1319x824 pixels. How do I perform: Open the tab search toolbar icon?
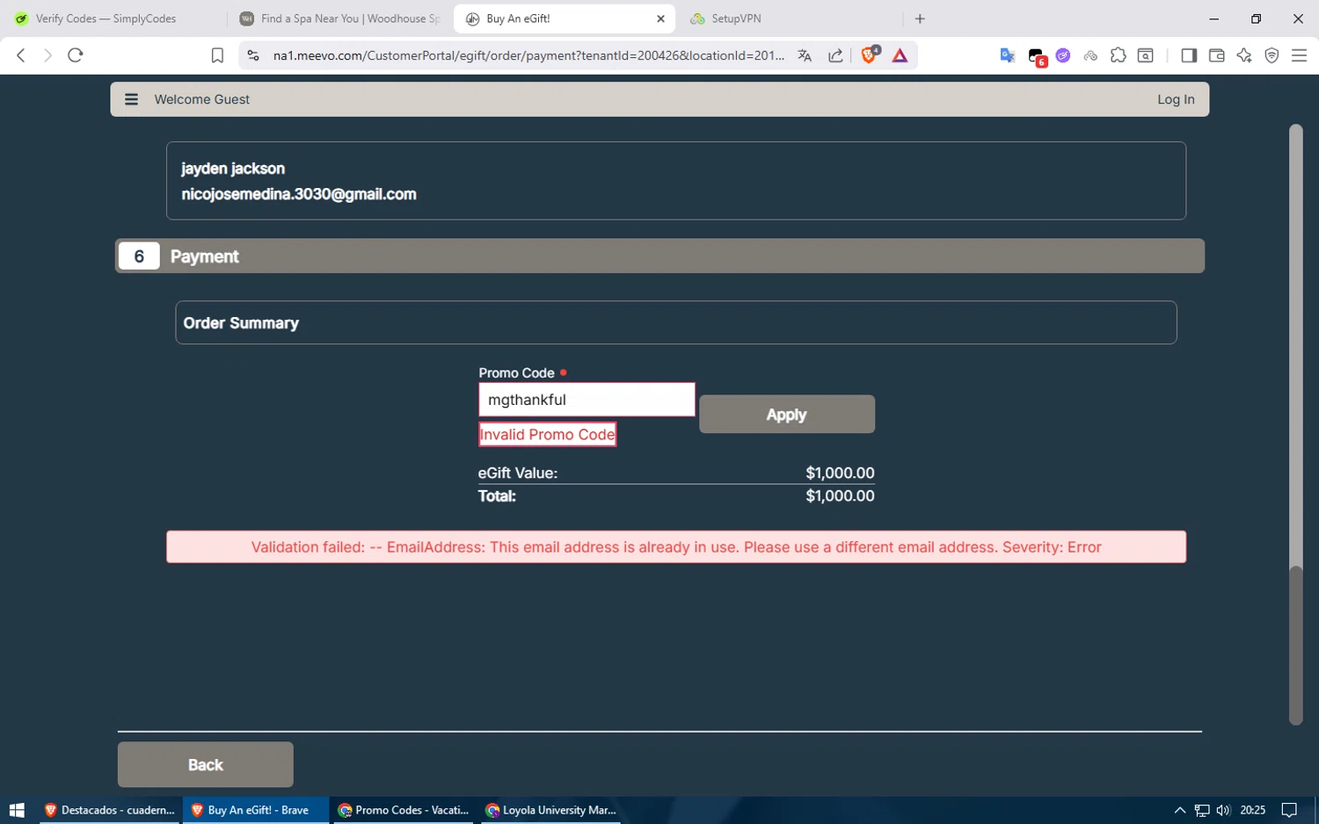pyautogui.click(x=1145, y=55)
